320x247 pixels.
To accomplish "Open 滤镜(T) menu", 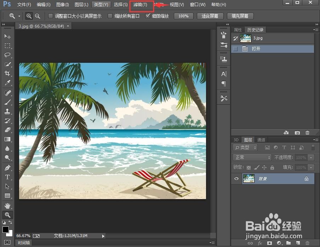I will click(140, 5).
